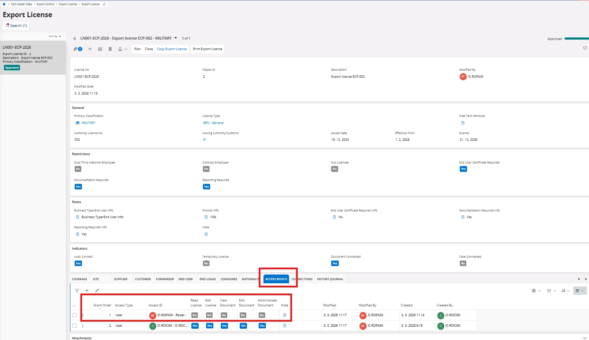
Task: Duplicate the current export license record
Action: point(100,49)
